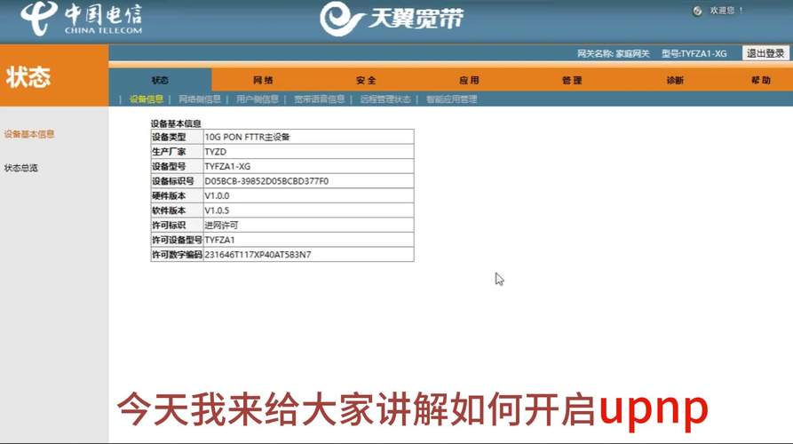Open the 管理 tab
This screenshot has width=793, height=444.
(572, 80)
